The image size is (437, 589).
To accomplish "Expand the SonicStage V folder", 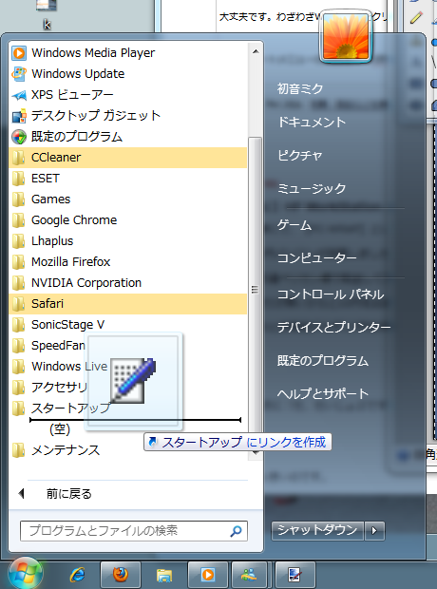I will click(x=127, y=325).
